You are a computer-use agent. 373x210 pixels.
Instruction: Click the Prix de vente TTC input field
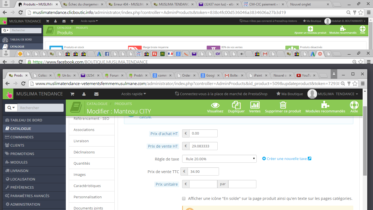click(x=203, y=171)
